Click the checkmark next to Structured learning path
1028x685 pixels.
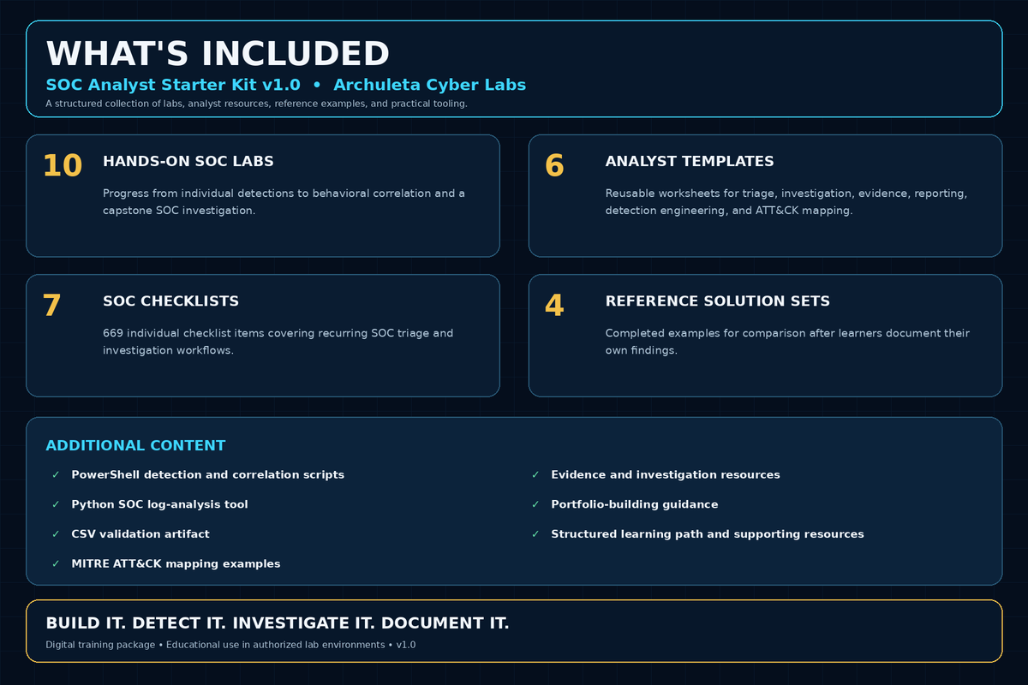[535, 533]
